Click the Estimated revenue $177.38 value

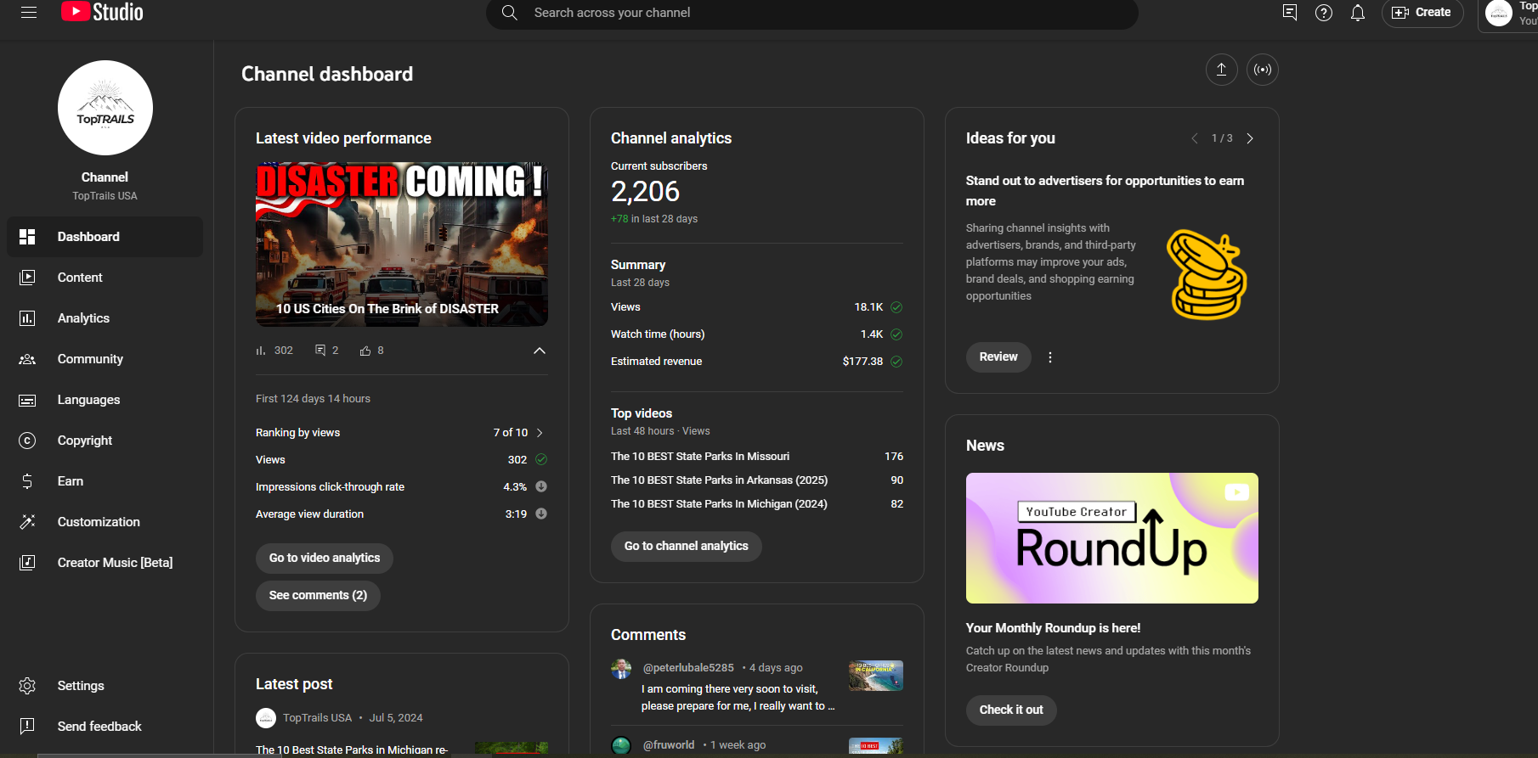pos(862,362)
